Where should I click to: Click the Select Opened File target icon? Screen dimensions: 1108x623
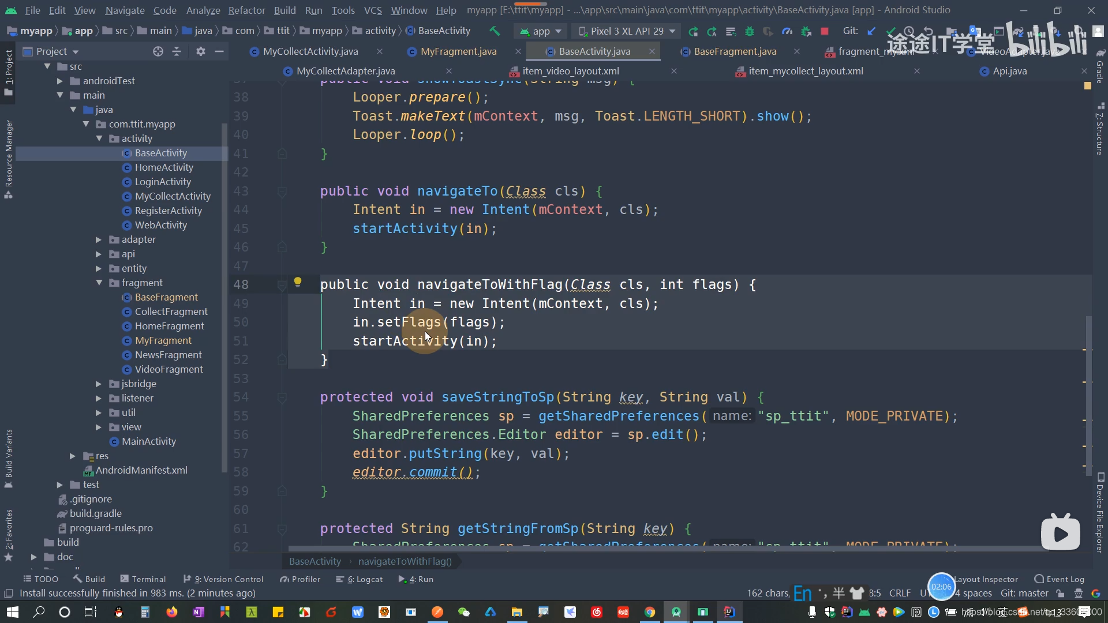[x=158, y=51]
